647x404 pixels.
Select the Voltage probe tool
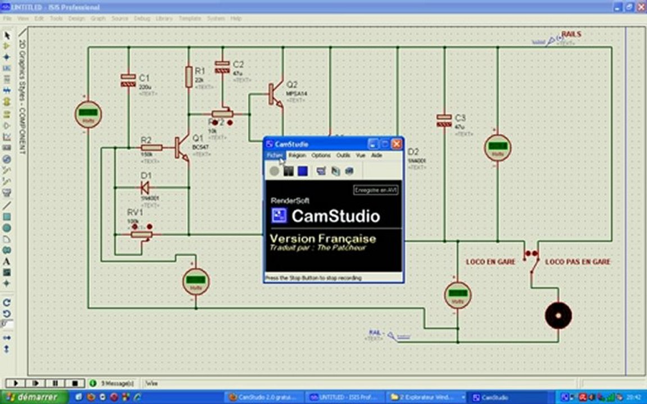pos(7,170)
